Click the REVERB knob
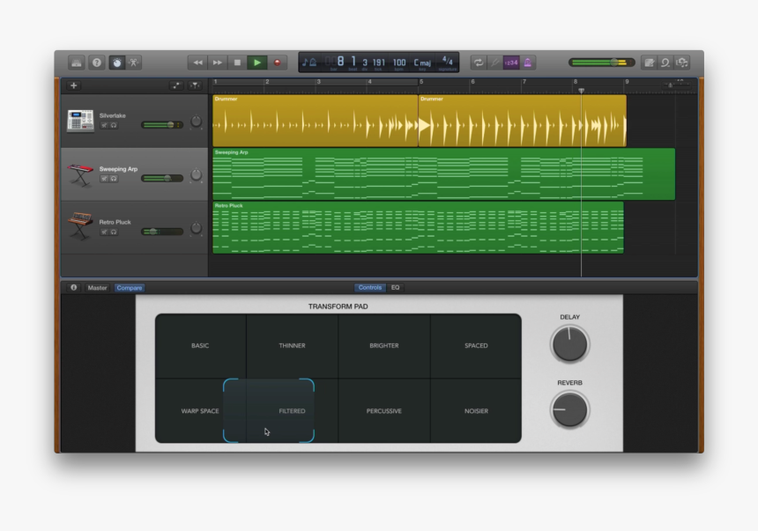The image size is (758, 531). point(570,409)
